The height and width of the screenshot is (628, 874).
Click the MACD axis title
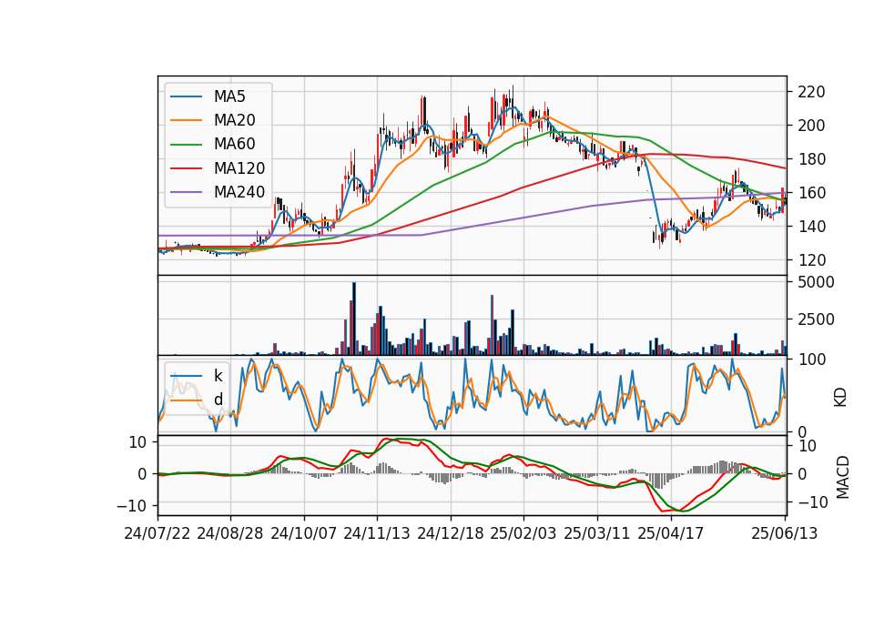[842, 477]
